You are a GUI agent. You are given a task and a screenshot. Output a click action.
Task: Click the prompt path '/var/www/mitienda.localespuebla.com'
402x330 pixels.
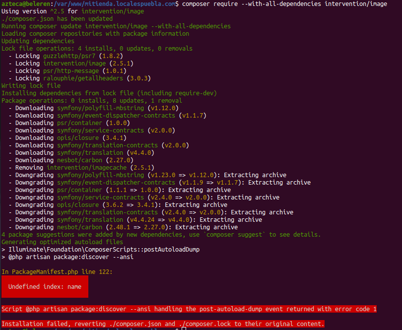(114, 4)
